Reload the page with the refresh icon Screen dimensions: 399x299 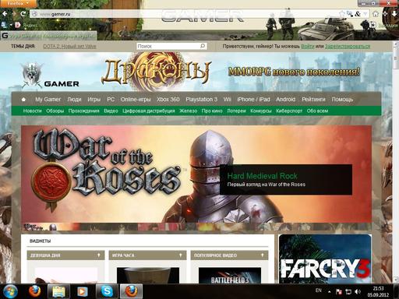[x=23, y=14]
